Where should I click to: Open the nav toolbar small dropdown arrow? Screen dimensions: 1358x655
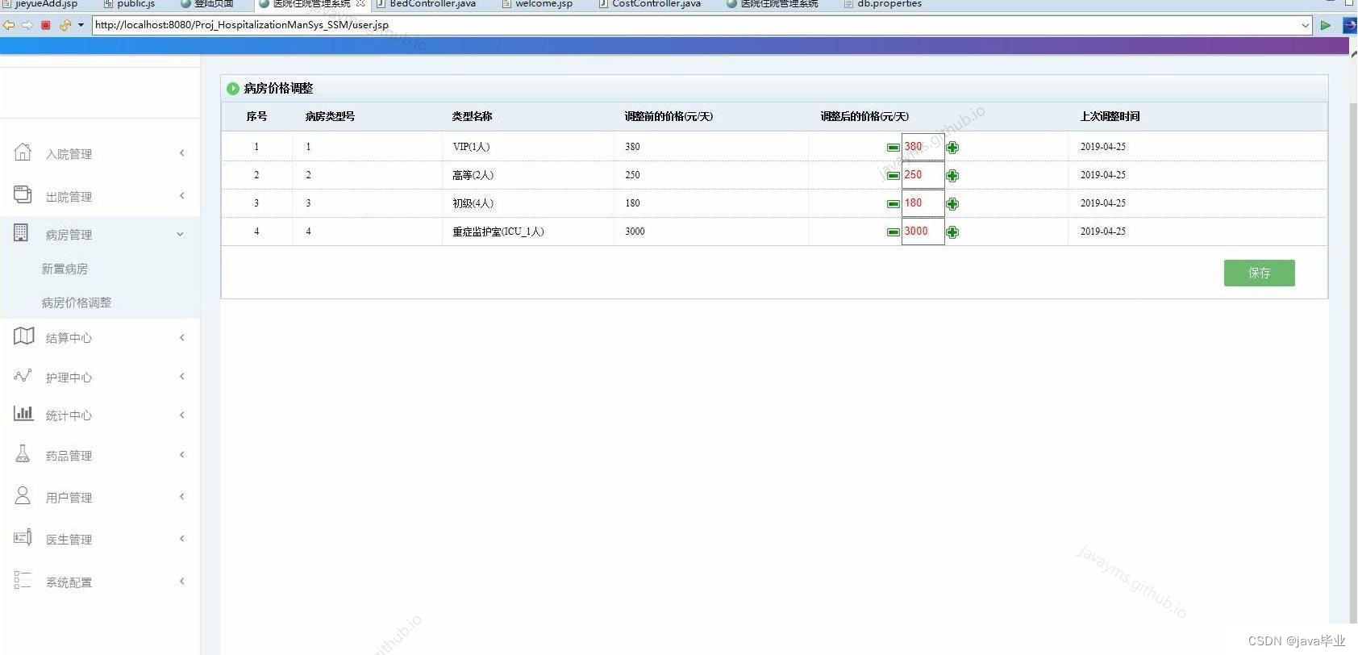click(81, 25)
